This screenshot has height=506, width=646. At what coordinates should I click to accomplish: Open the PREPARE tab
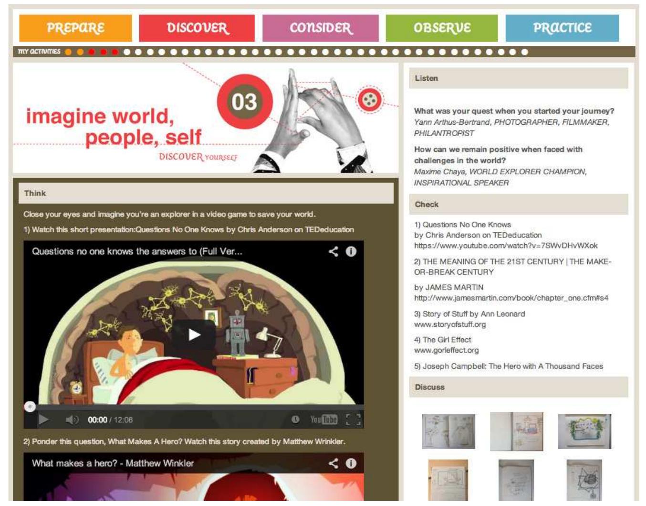pos(75,28)
